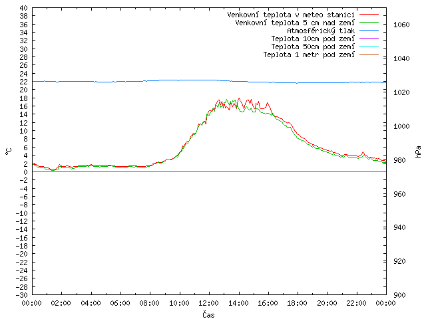Click left axis label "-30"
Screen dimensions: 426x319
point(21,295)
